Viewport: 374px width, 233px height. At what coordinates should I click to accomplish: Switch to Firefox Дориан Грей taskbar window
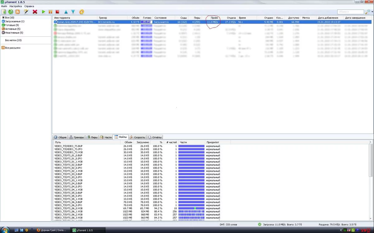coord(52,230)
